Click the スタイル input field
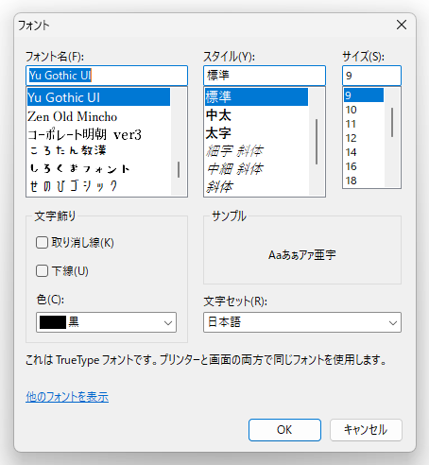 click(x=265, y=76)
